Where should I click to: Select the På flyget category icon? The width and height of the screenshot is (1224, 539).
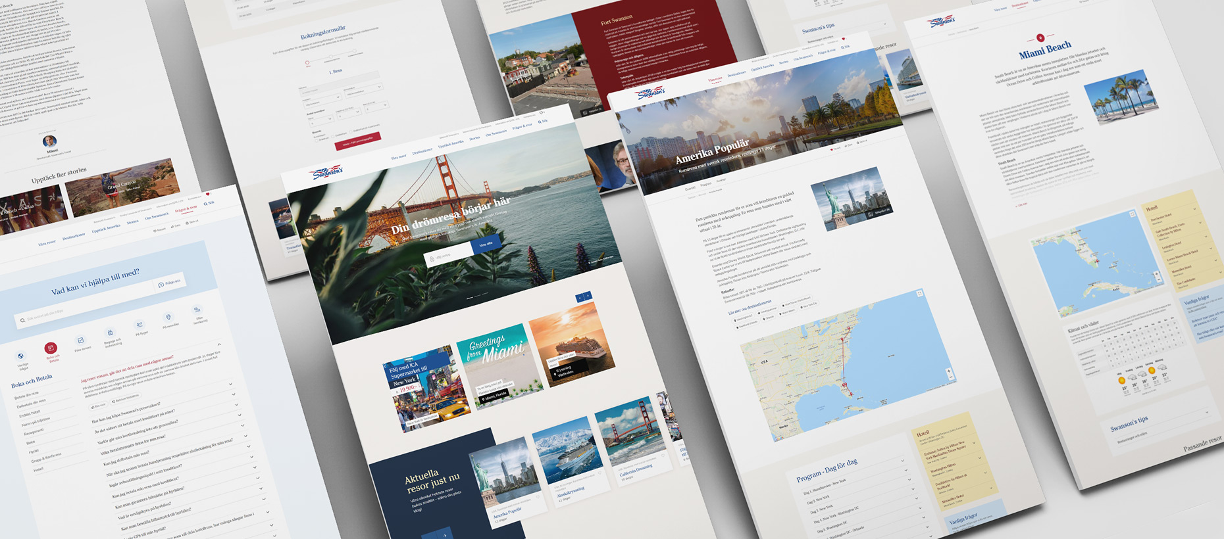point(140,324)
